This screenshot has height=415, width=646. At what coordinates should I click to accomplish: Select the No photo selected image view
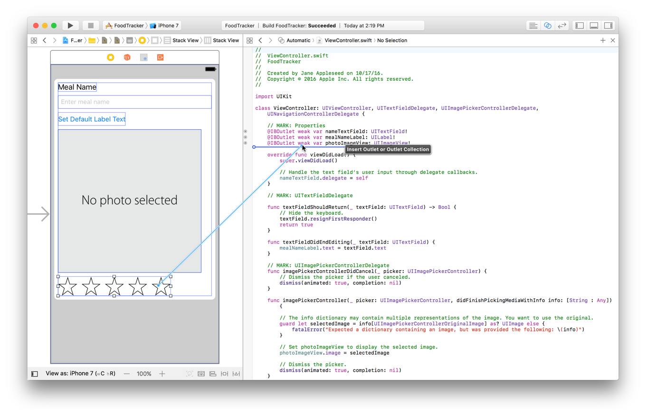point(130,200)
